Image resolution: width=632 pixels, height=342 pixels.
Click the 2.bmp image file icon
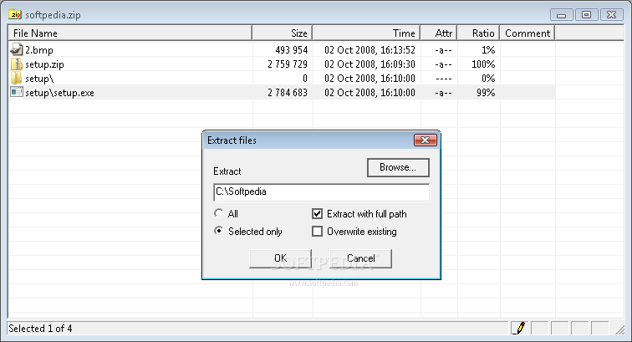point(16,49)
